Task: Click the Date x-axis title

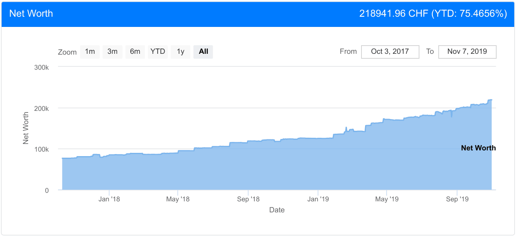Action: coord(277,210)
